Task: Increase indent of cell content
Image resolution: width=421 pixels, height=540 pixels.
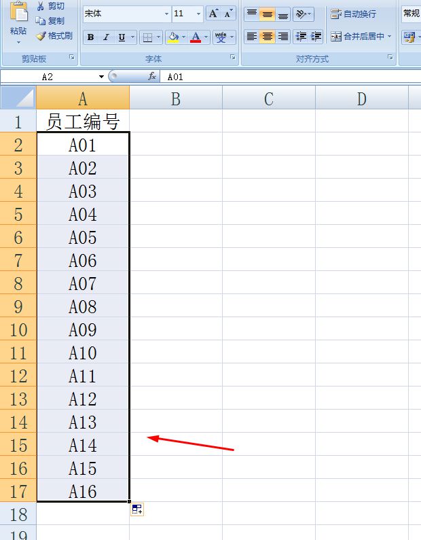Action: (316, 37)
